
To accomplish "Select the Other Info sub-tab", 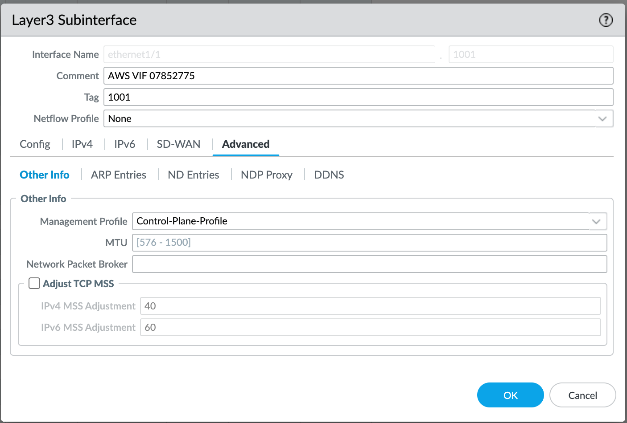I will (x=45, y=175).
